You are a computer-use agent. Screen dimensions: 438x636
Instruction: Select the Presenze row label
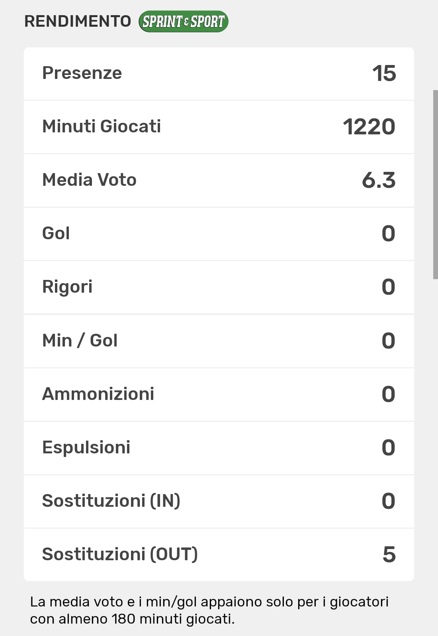[x=82, y=73]
